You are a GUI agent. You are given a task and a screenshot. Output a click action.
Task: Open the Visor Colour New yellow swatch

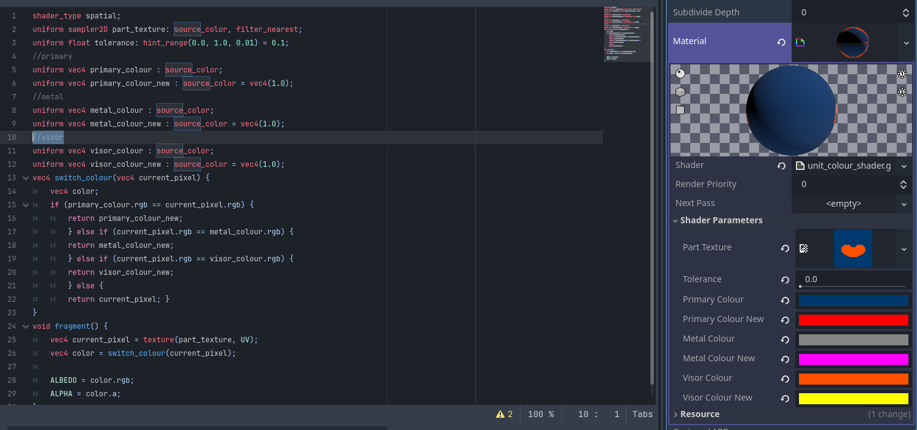point(853,399)
